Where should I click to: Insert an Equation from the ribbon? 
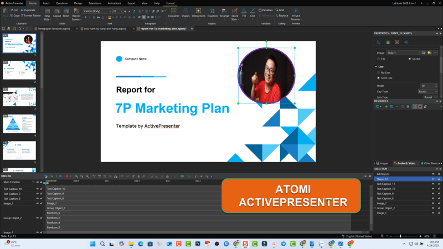[x=212, y=12]
